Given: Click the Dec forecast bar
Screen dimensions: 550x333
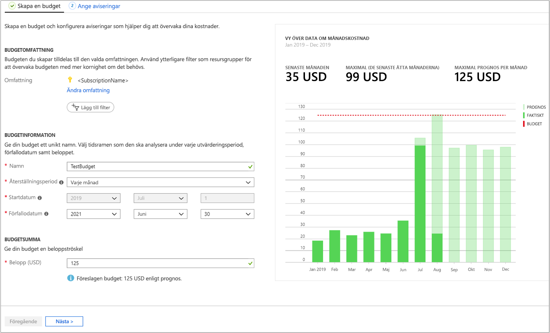Looking at the screenshot, I should (x=506, y=205).
